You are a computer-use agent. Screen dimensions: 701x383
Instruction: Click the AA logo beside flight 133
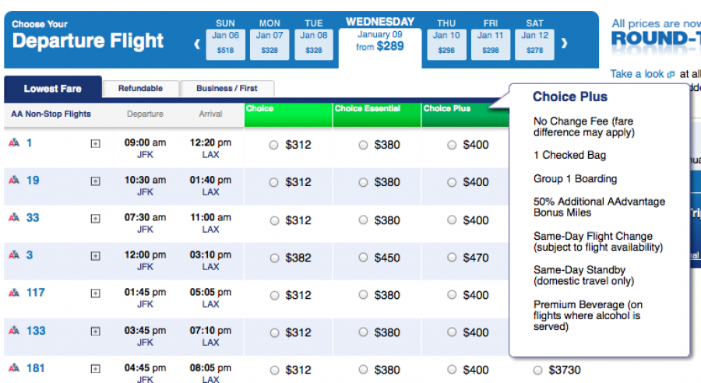[14, 331]
